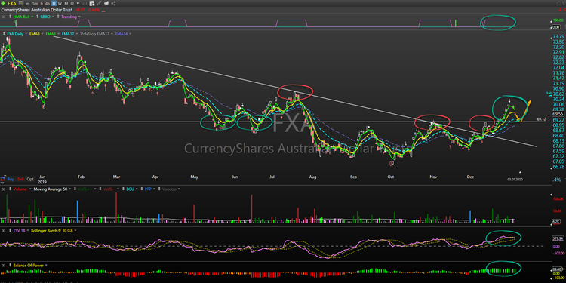Close the TSV 18 indicator pane
Screen dimensions: 566x283
point(3,230)
